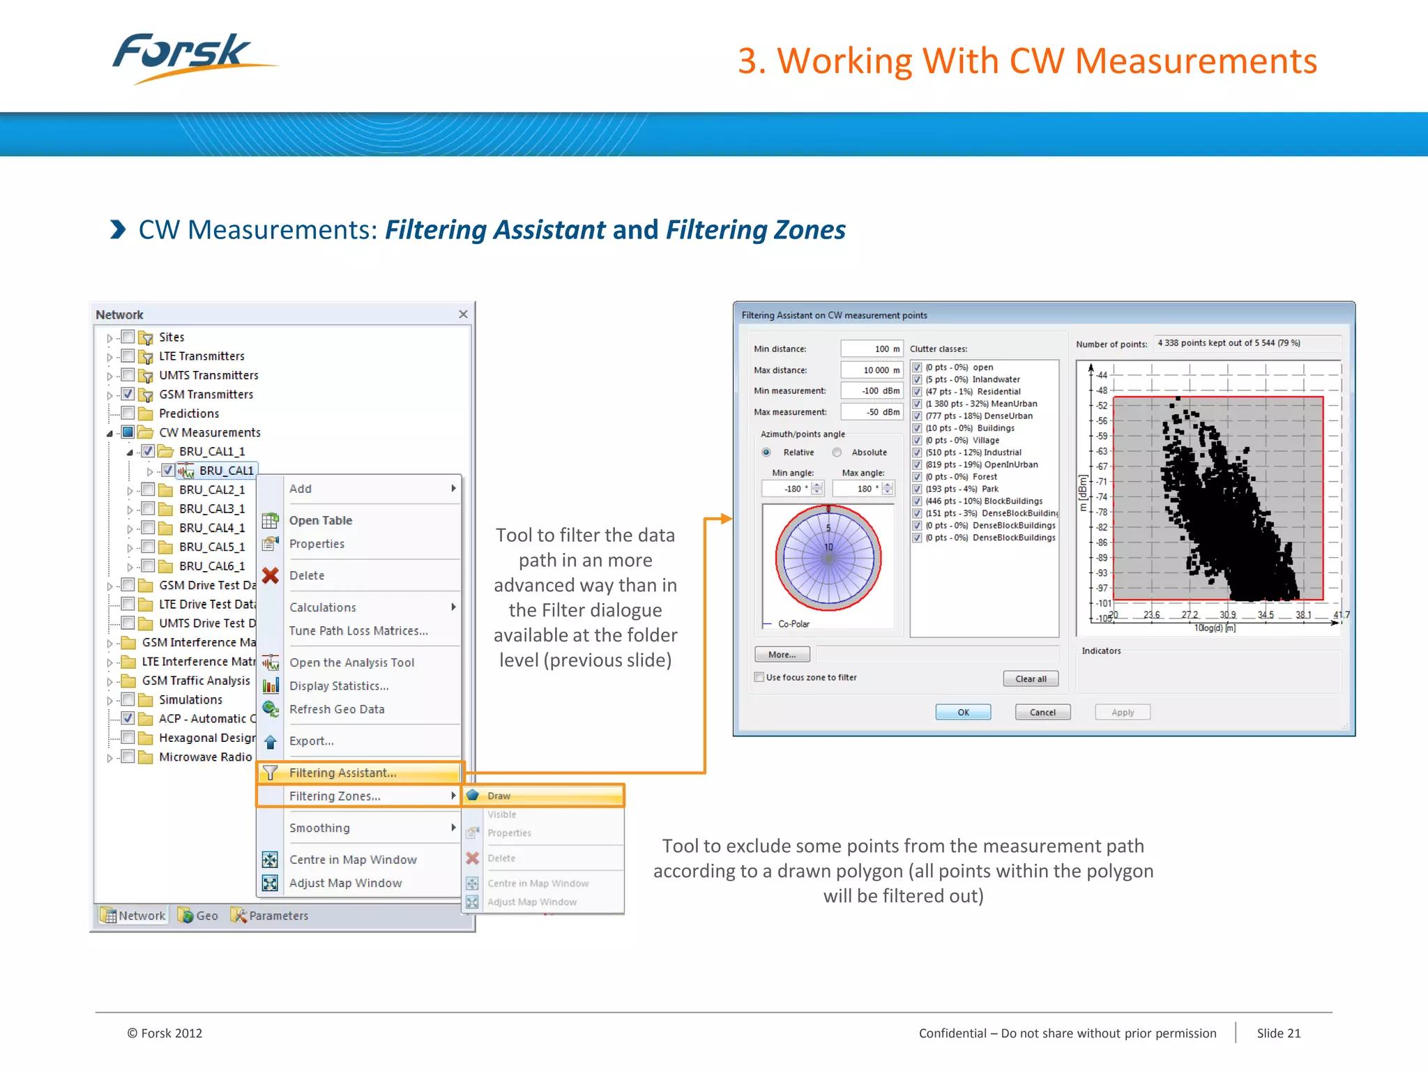Image resolution: width=1428 pixels, height=1071 pixels.
Task: Close the Network explorer panel
Action: (463, 314)
